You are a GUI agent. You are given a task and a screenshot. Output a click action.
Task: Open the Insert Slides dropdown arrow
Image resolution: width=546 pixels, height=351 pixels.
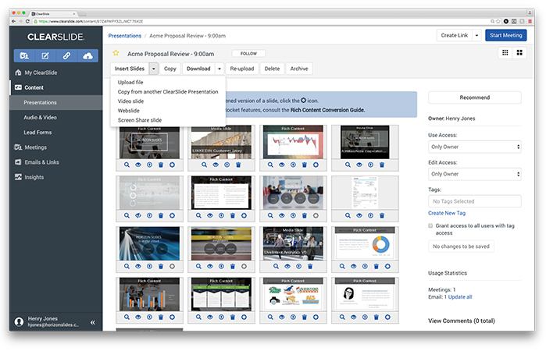154,69
